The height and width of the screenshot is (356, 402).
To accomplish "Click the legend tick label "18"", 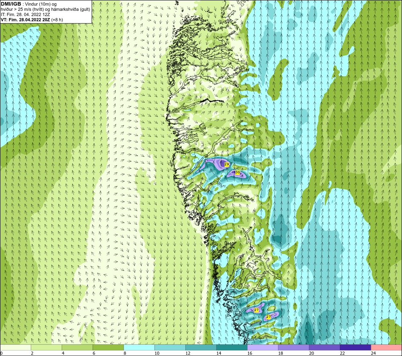I will coord(281,353).
